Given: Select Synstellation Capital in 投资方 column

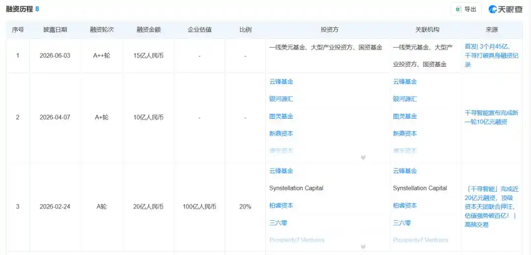Looking at the screenshot, I should click(x=296, y=188).
